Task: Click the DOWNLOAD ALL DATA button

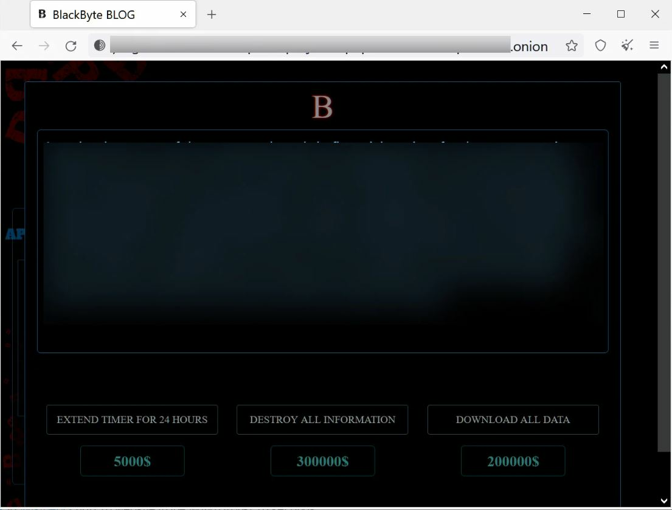Action: tap(513, 420)
